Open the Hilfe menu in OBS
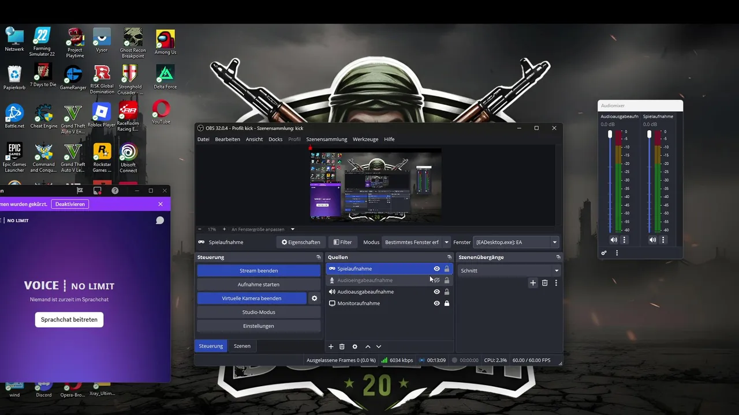The image size is (739, 415). (389, 139)
